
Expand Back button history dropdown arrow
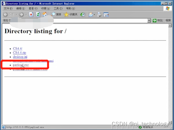17,14
